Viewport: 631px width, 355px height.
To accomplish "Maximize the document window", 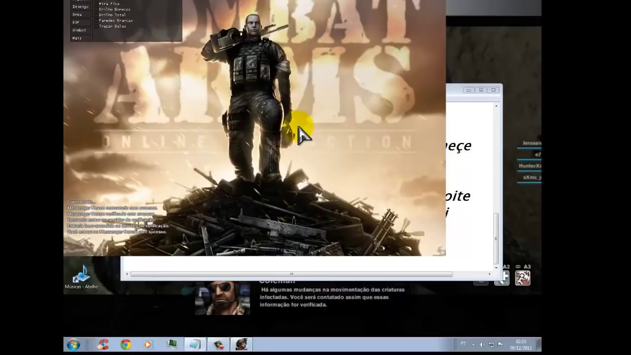I will pyautogui.click(x=481, y=90).
